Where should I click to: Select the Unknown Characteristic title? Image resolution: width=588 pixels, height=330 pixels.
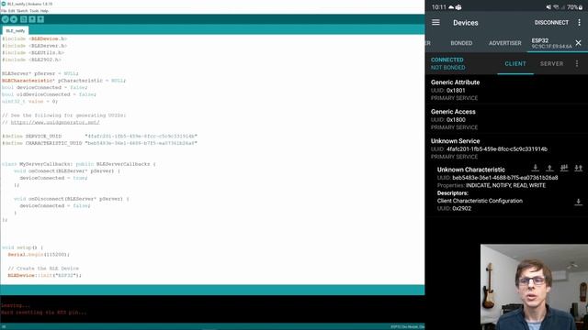(471, 170)
